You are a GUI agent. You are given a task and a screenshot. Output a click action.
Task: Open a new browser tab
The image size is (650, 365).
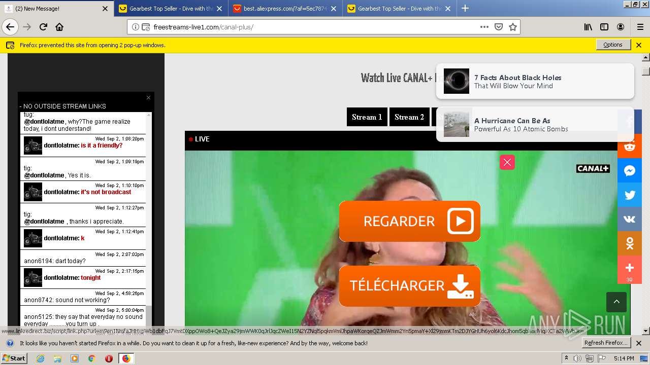click(x=465, y=9)
